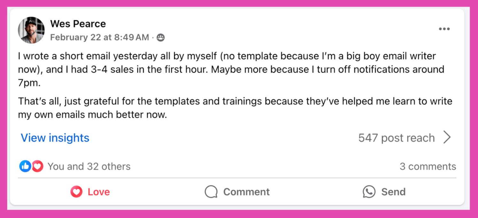
Task: Click the 547 post reach text
Action: 397,138
